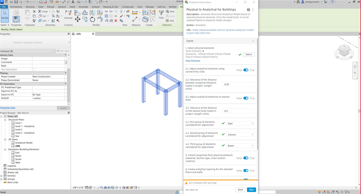The height and width of the screenshot is (194, 361).
Task: Collapse the Structural Plans tree node
Action: point(5,120)
